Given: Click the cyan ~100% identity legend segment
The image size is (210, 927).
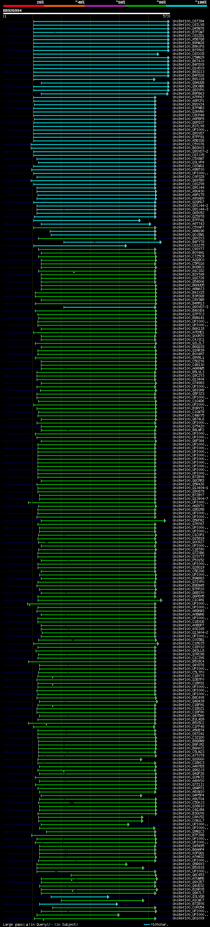Looking at the screenshot, I should click(186, 6).
